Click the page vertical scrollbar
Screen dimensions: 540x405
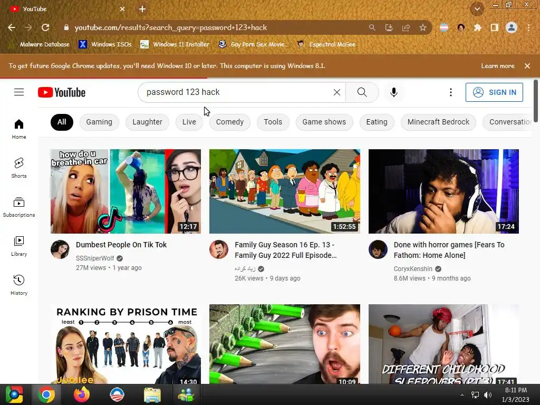click(536, 101)
